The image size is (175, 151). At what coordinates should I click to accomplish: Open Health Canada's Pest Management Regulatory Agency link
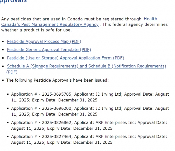click(x=50, y=24)
